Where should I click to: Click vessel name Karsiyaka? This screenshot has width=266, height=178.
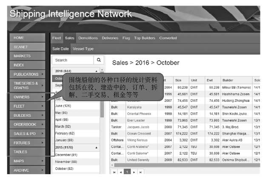pos(134,107)
